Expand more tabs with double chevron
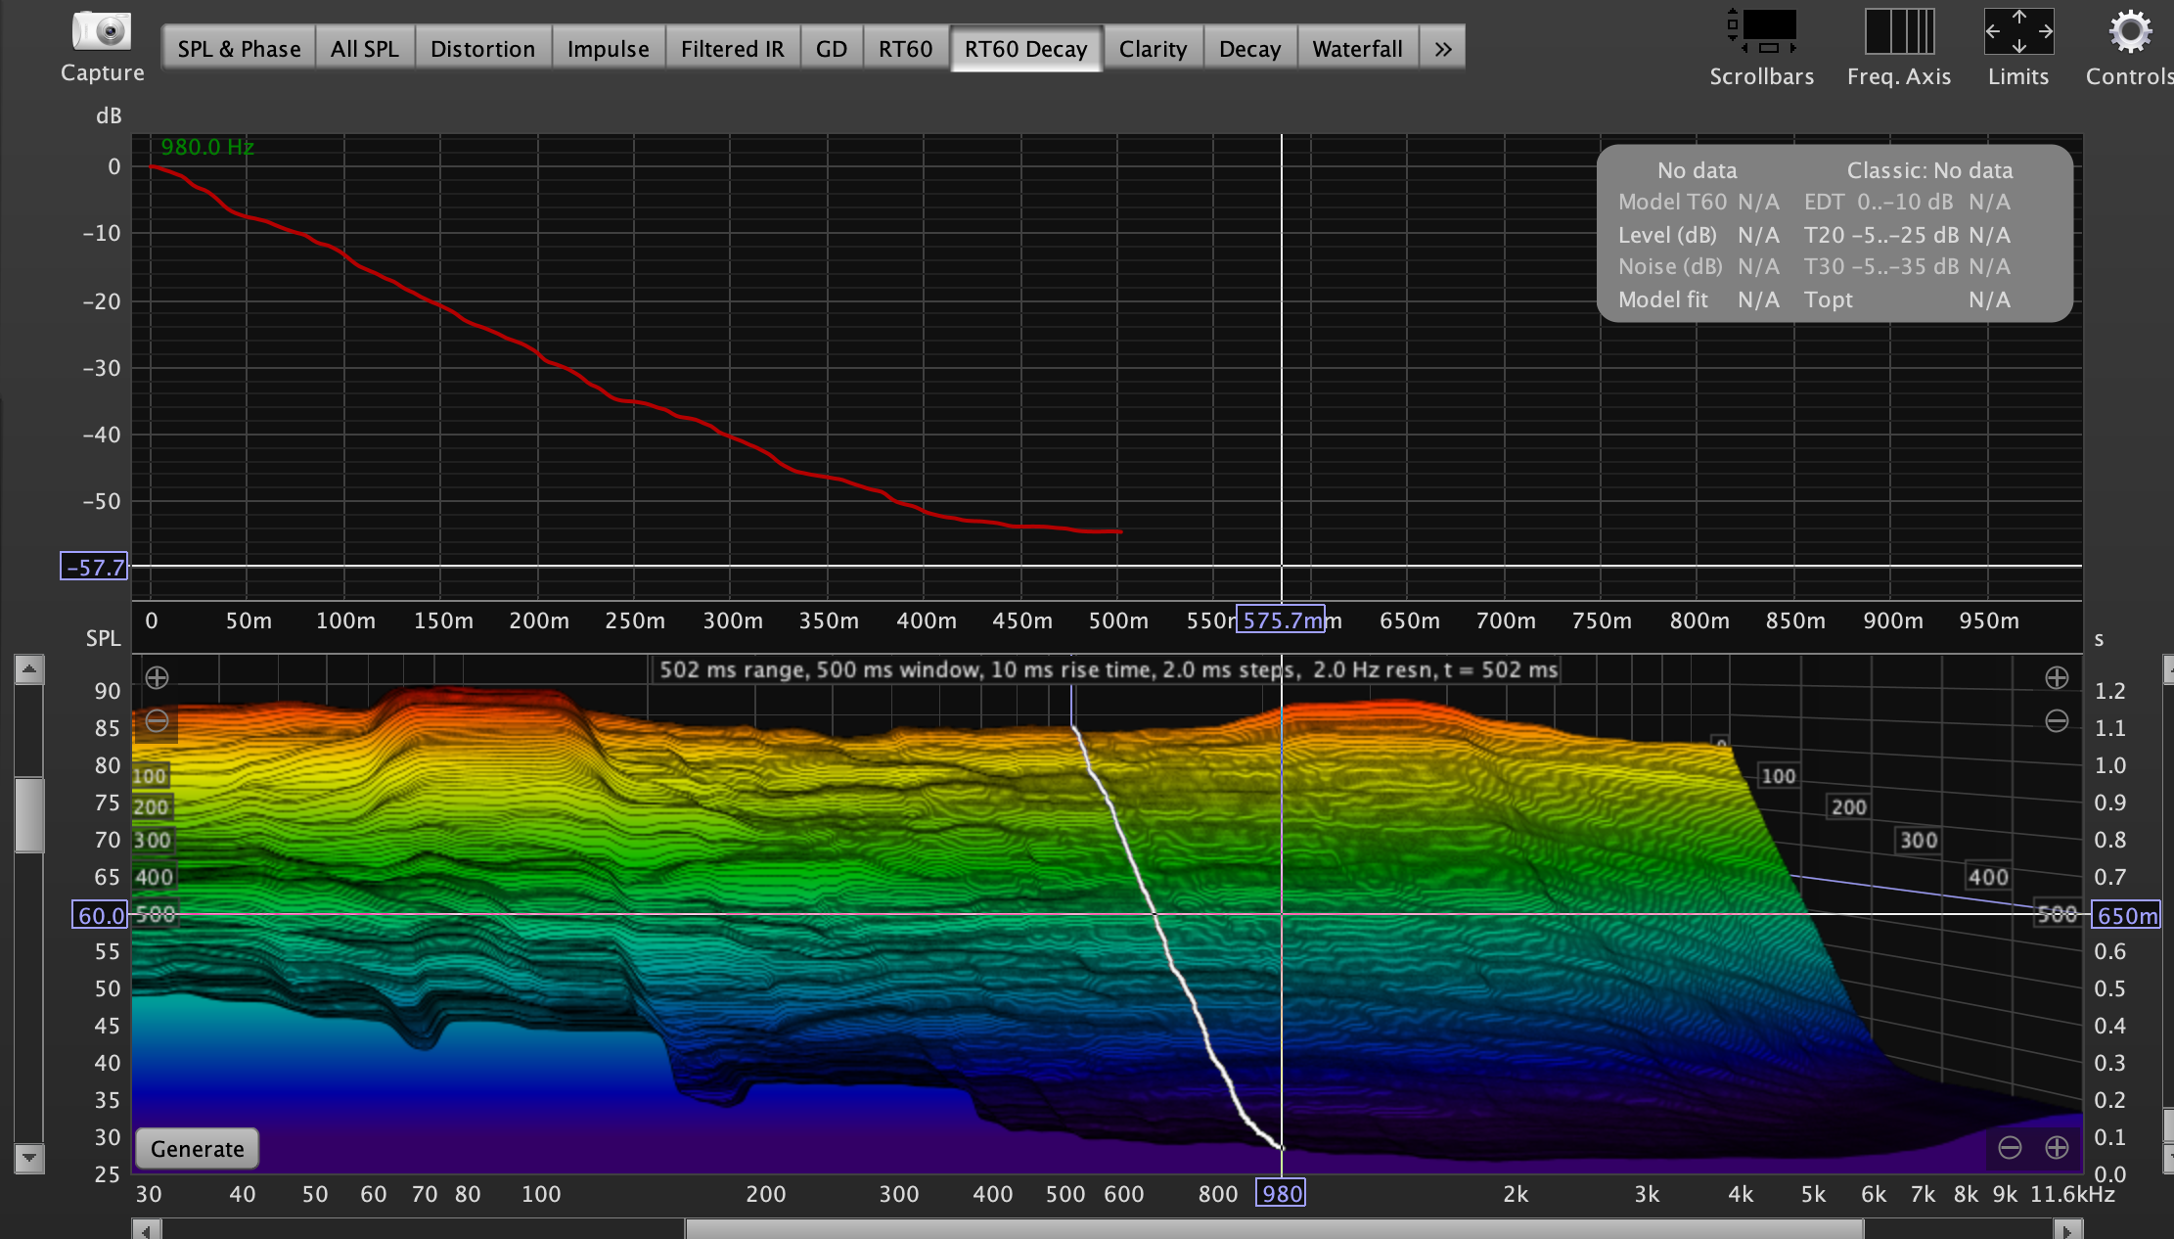This screenshot has width=2174, height=1239. click(1442, 49)
